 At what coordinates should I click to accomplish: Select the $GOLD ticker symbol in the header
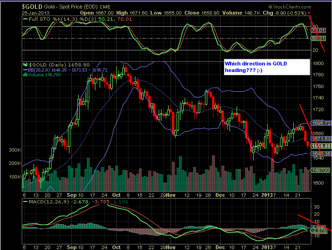coord(32,7)
